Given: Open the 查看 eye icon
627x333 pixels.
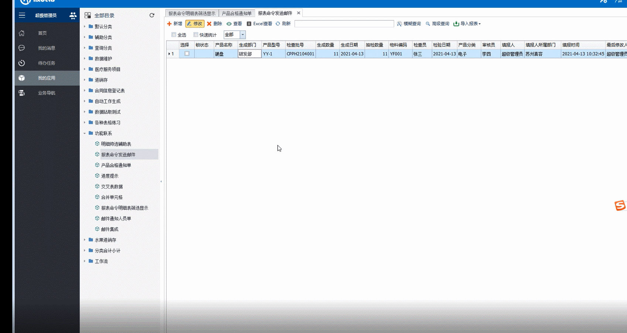Looking at the screenshot, I should click(x=229, y=24).
